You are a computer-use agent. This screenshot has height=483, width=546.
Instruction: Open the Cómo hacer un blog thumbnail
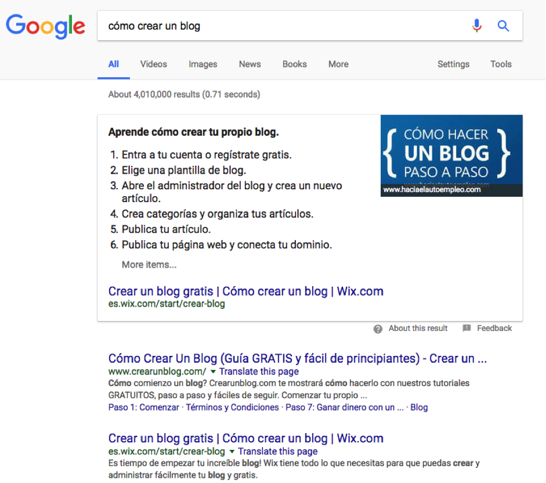click(451, 156)
